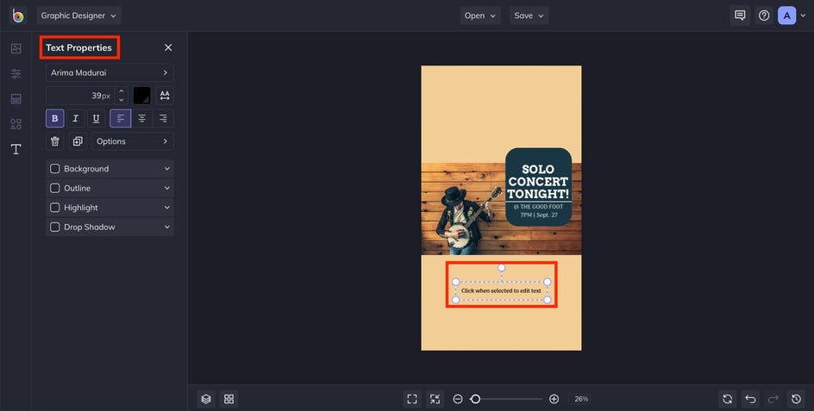Zoom out with the minus icon
Viewport: 814px width, 411px height.
[x=458, y=399]
